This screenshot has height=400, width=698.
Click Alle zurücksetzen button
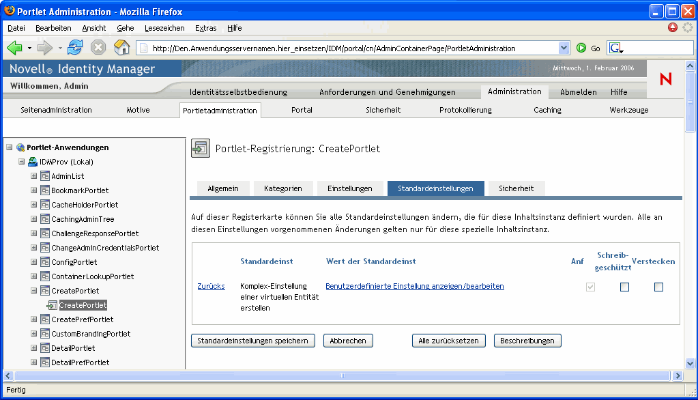point(448,341)
